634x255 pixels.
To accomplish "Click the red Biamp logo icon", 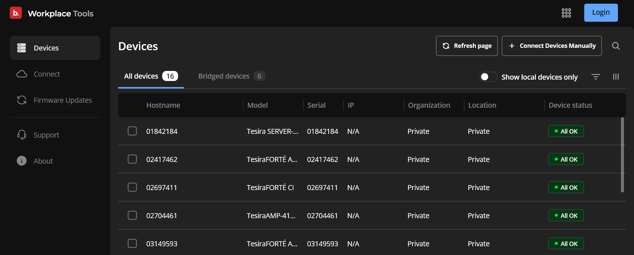I will [x=16, y=13].
